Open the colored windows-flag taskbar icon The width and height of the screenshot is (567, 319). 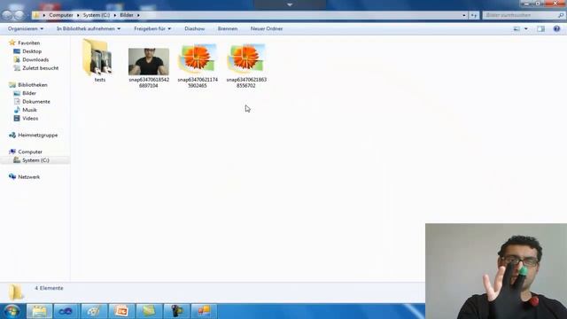click(x=204, y=311)
